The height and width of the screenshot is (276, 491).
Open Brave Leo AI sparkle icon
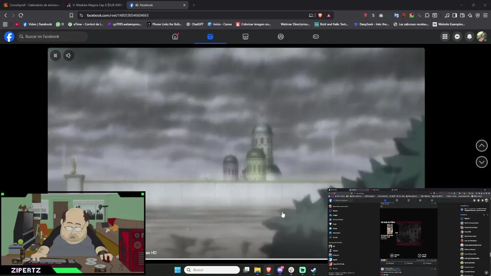pos(470,15)
